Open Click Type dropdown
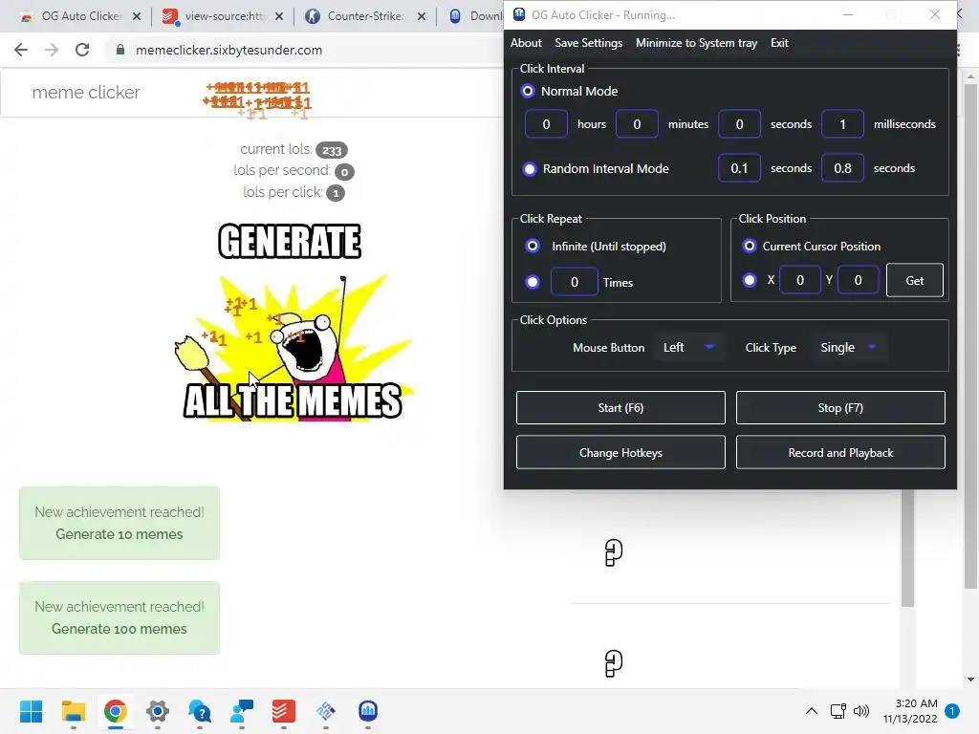 tap(849, 347)
